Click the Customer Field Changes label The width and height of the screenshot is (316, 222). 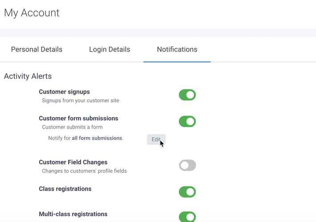tap(73, 163)
